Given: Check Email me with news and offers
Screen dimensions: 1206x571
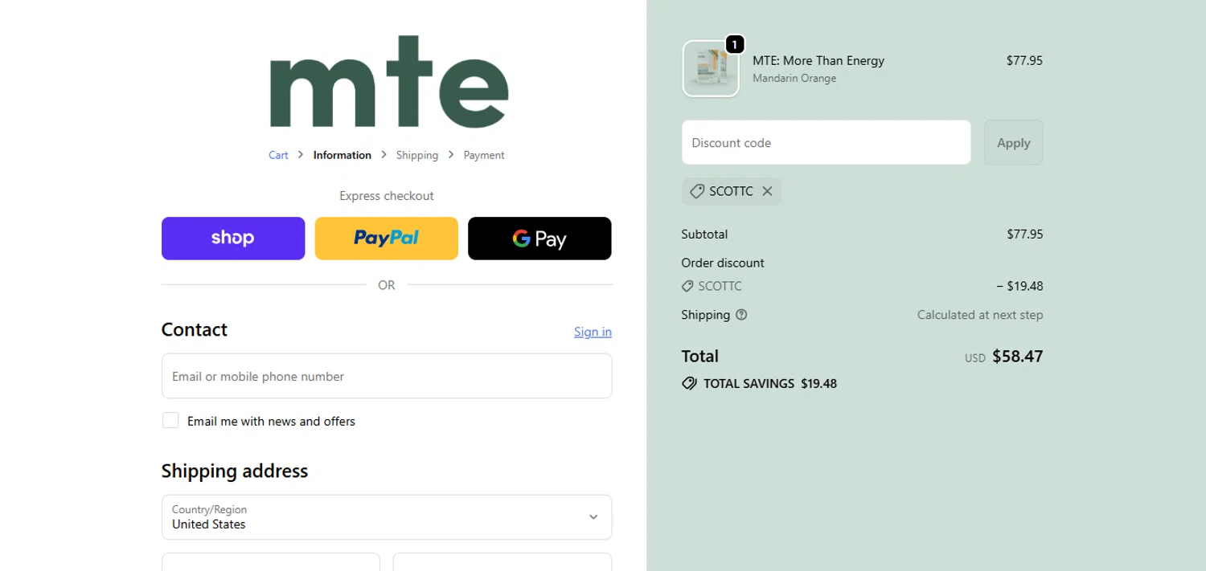Looking at the screenshot, I should (170, 421).
